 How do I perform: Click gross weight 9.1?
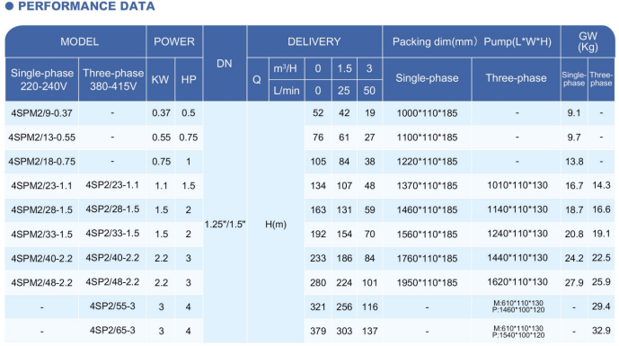pyautogui.click(x=574, y=113)
